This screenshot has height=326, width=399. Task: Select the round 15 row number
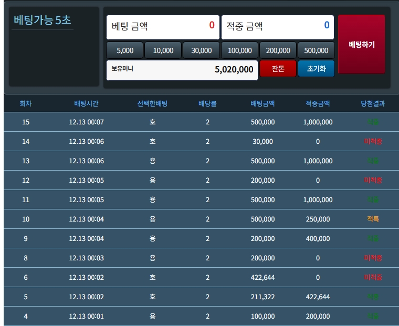[26, 122]
